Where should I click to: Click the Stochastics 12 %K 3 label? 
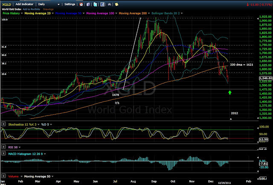[23, 124]
